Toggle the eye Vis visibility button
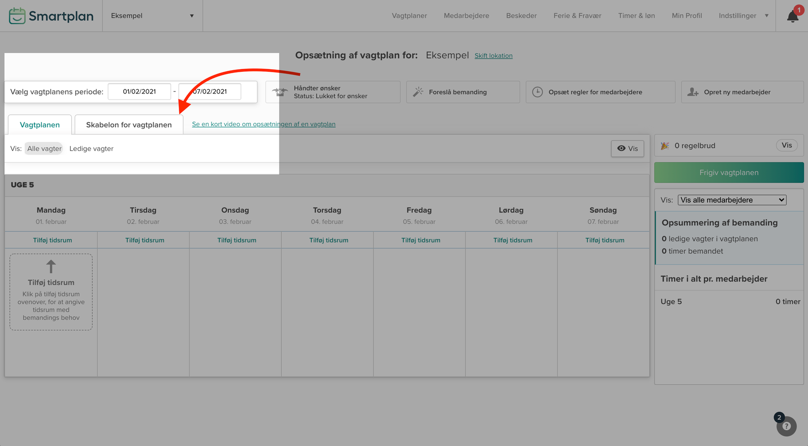The height and width of the screenshot is (446, 808). pos(627,148)
